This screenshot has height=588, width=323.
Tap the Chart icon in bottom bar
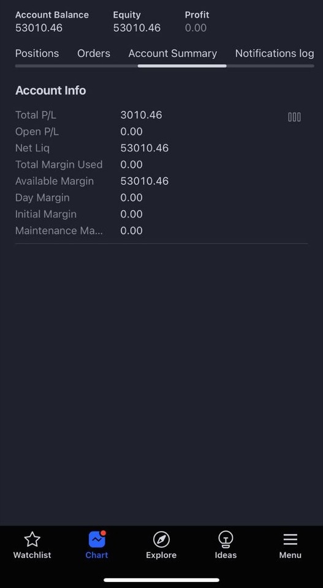click(97, 539)
